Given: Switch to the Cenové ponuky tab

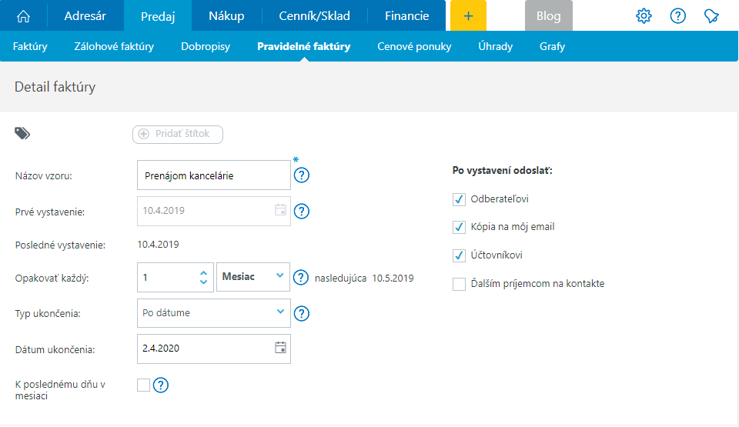Looking at the screenshot, I should pyautogui.click(x=414, y=46).
